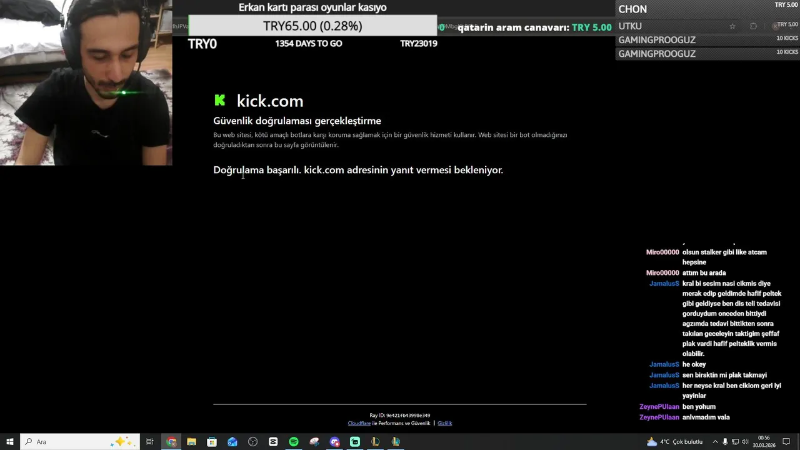This screenshot has width=800, height=450.
Task: Click the weather cloud icon in taskbar
Action: pyautogui.click(x=652, y=442)
